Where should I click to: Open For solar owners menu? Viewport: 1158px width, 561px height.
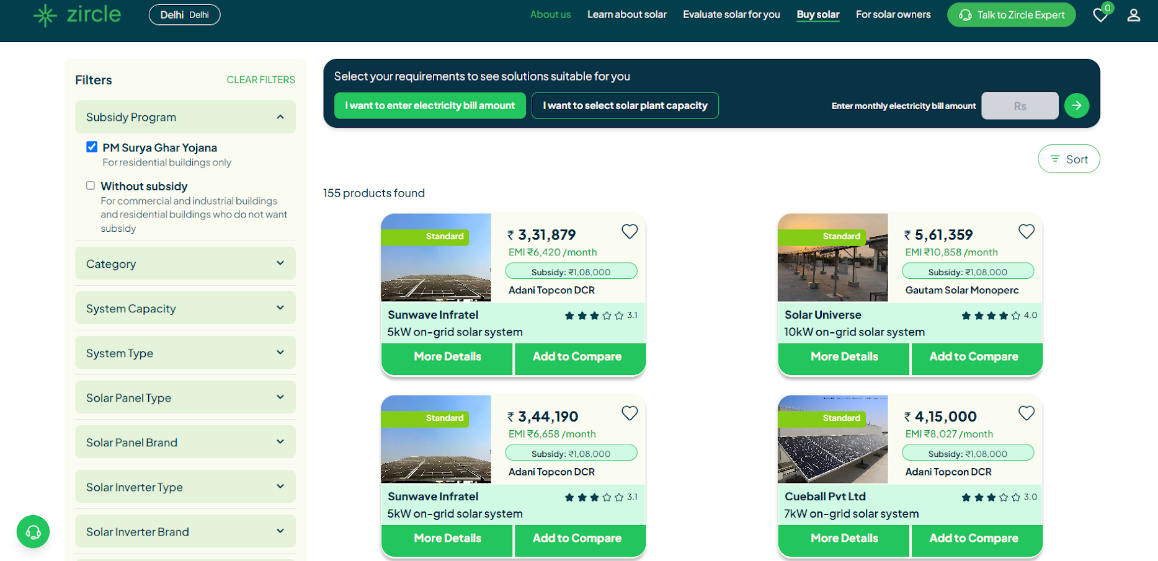893,14
